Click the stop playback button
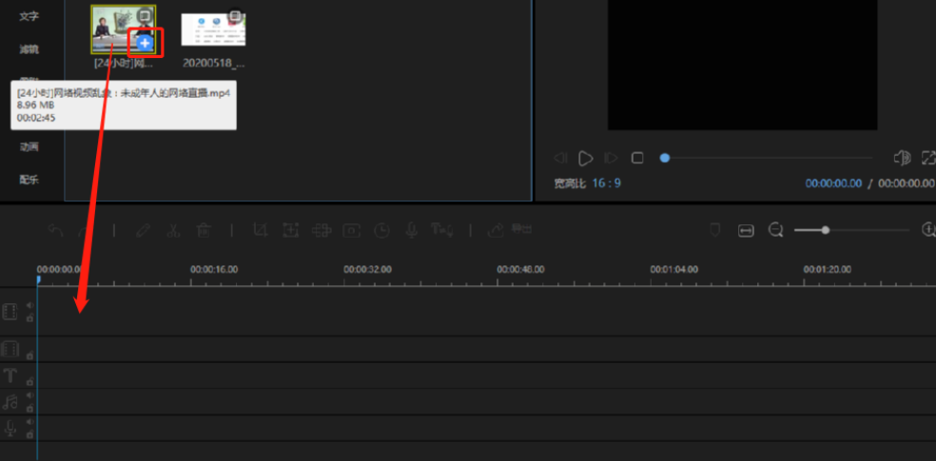The image size is (936, 461). pyautogui.click(x=637, y=158)
